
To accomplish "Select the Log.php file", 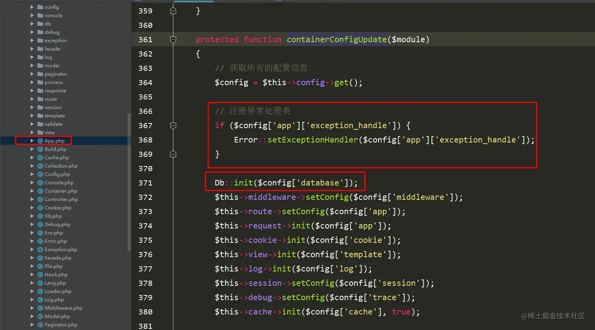I will (54, 300).
